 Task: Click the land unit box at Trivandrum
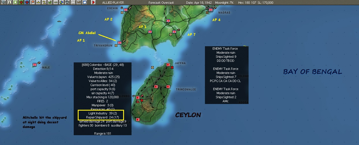(x=116, y=45)
